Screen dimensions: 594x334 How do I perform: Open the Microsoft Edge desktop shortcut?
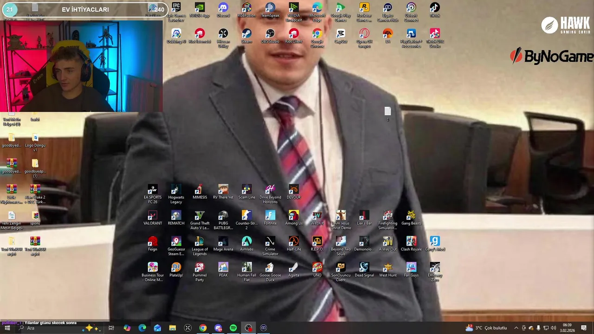click(x=317, y=12)
